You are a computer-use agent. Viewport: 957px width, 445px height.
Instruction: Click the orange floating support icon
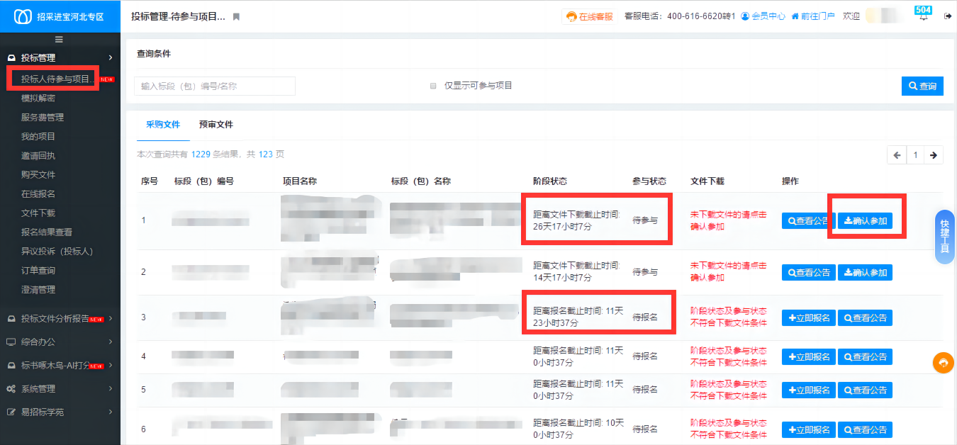click(x=943, y=363)
